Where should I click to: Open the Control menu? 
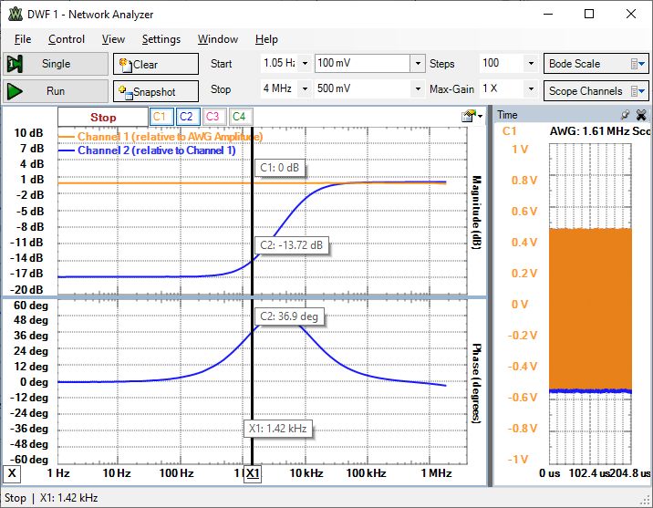pos(67,39)
